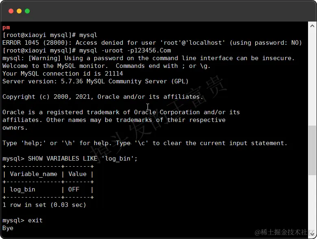Screen dimensions: 317x239
Task: Click the ERROR 1045 access denied line
Action: click(x=152, y=43)
